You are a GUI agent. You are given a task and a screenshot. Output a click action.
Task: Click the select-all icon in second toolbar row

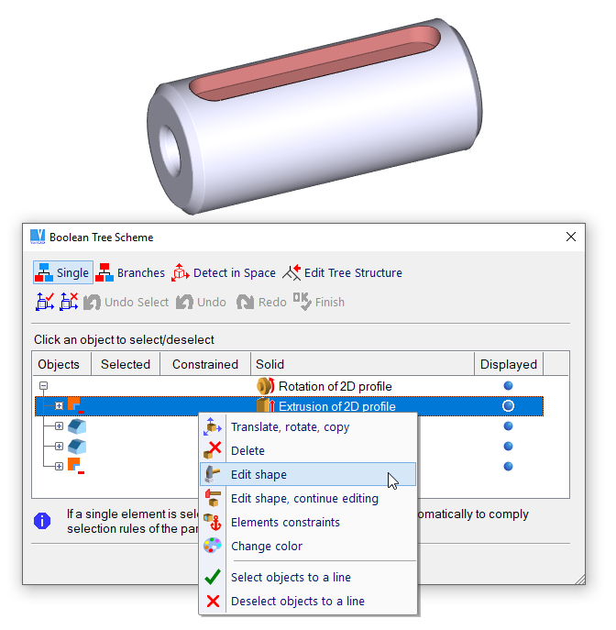tap(45, 302)
